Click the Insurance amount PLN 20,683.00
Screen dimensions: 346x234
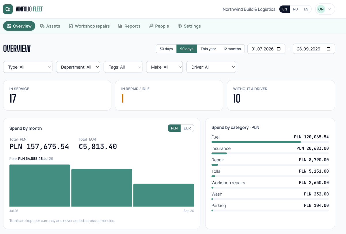click(x=313, y=148)
